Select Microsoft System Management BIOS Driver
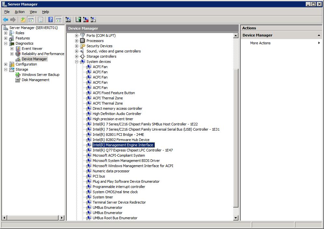Viewport: 324px width, 229px height. [x=126, y=161]
